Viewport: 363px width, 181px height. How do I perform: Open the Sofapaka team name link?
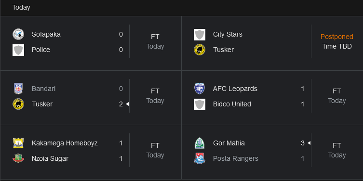click(46, 35)
